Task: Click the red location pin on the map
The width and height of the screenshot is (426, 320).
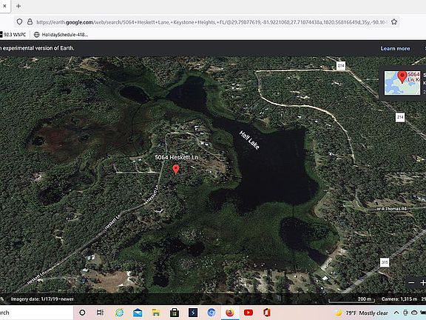Action: [176, 169]
